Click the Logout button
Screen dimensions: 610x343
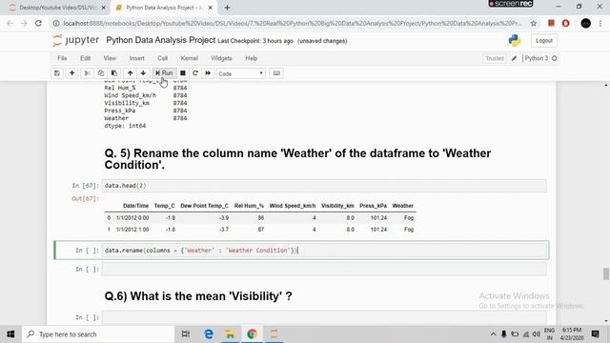544,40
